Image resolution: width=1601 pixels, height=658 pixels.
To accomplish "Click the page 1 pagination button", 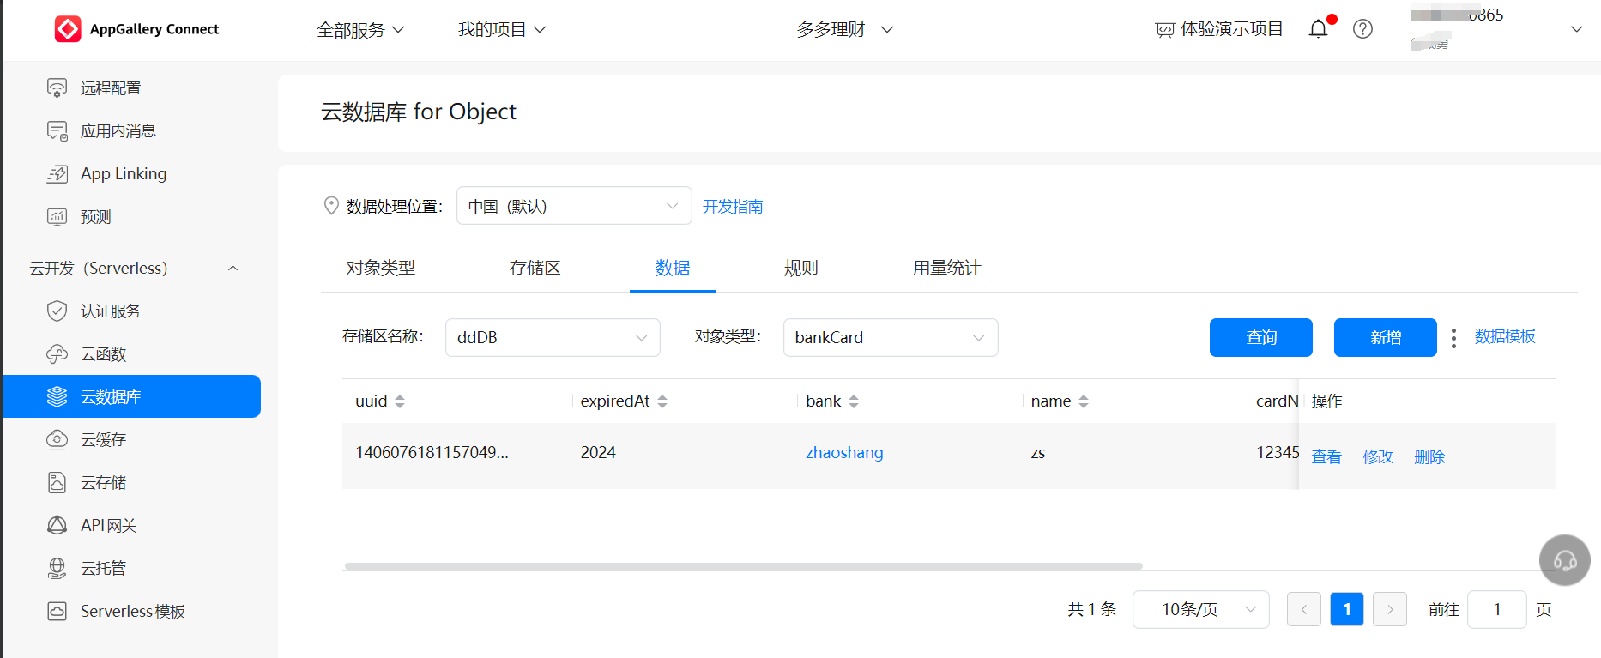I will click(1347, 609).
